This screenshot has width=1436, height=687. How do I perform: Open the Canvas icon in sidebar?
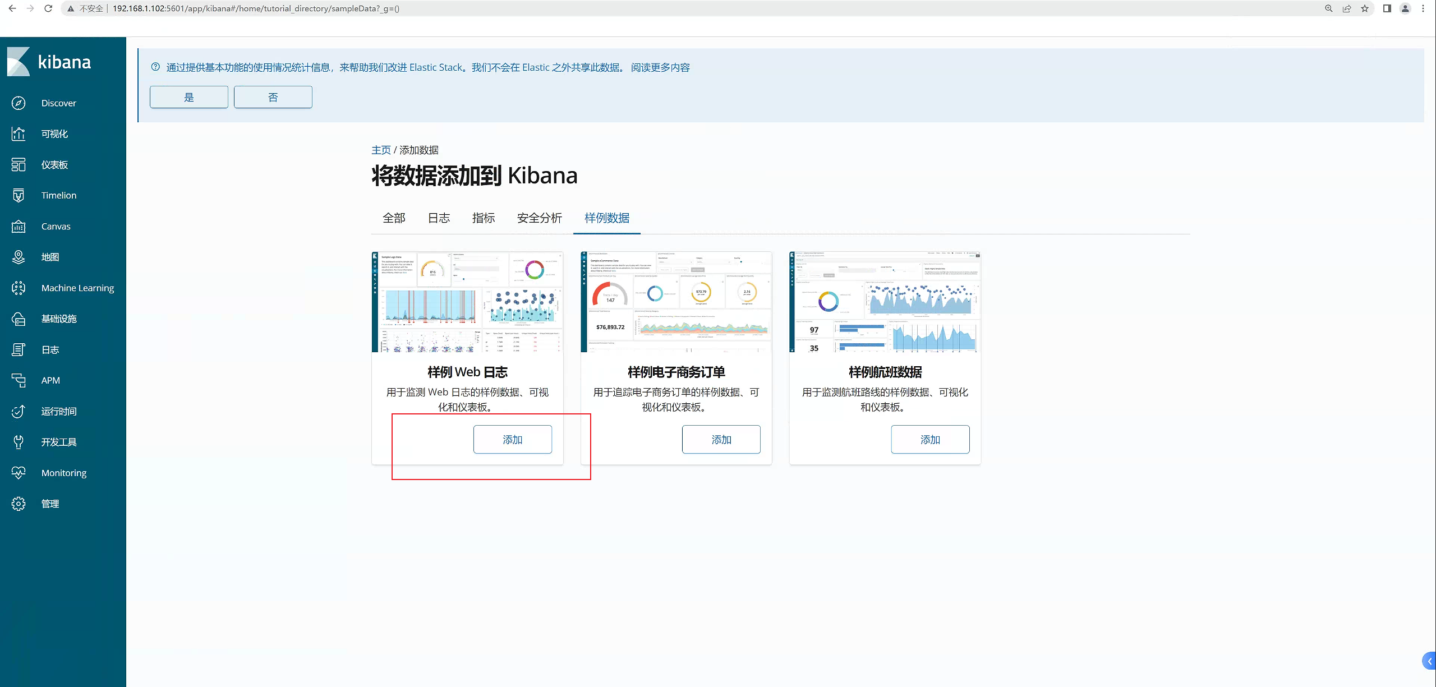(x=19, y=227)
